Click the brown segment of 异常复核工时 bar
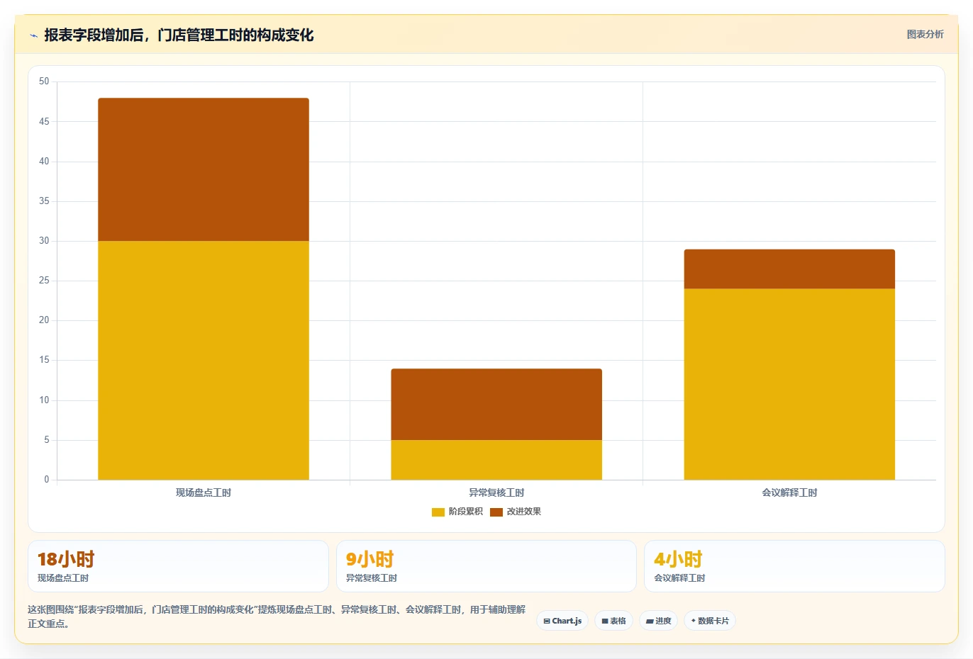This screenshot has width=973, height=659. click(x=496, y=404)
